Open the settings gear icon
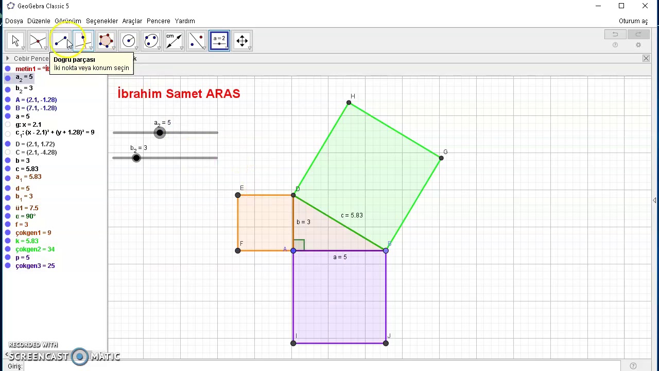659x371 pixels. 638,45
